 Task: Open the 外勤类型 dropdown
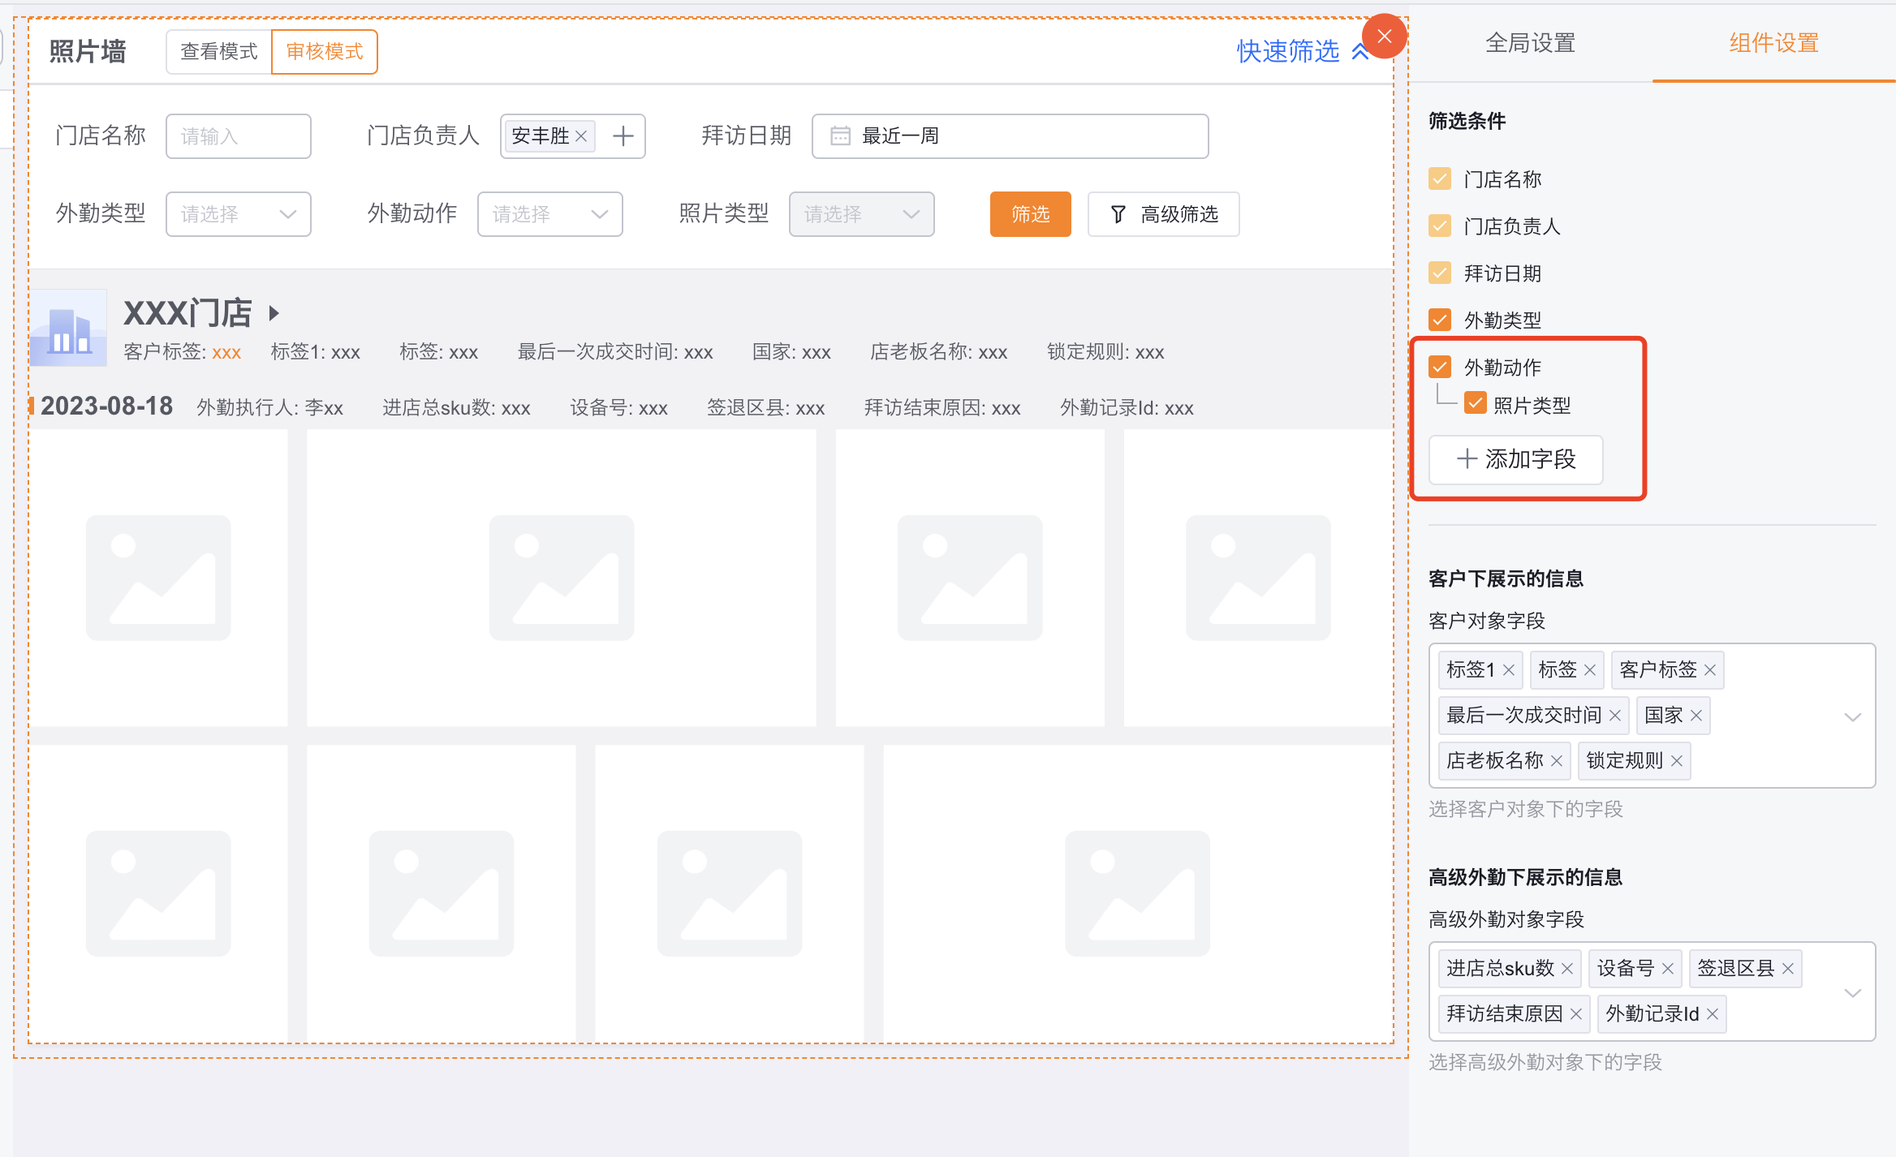(238, 214)
